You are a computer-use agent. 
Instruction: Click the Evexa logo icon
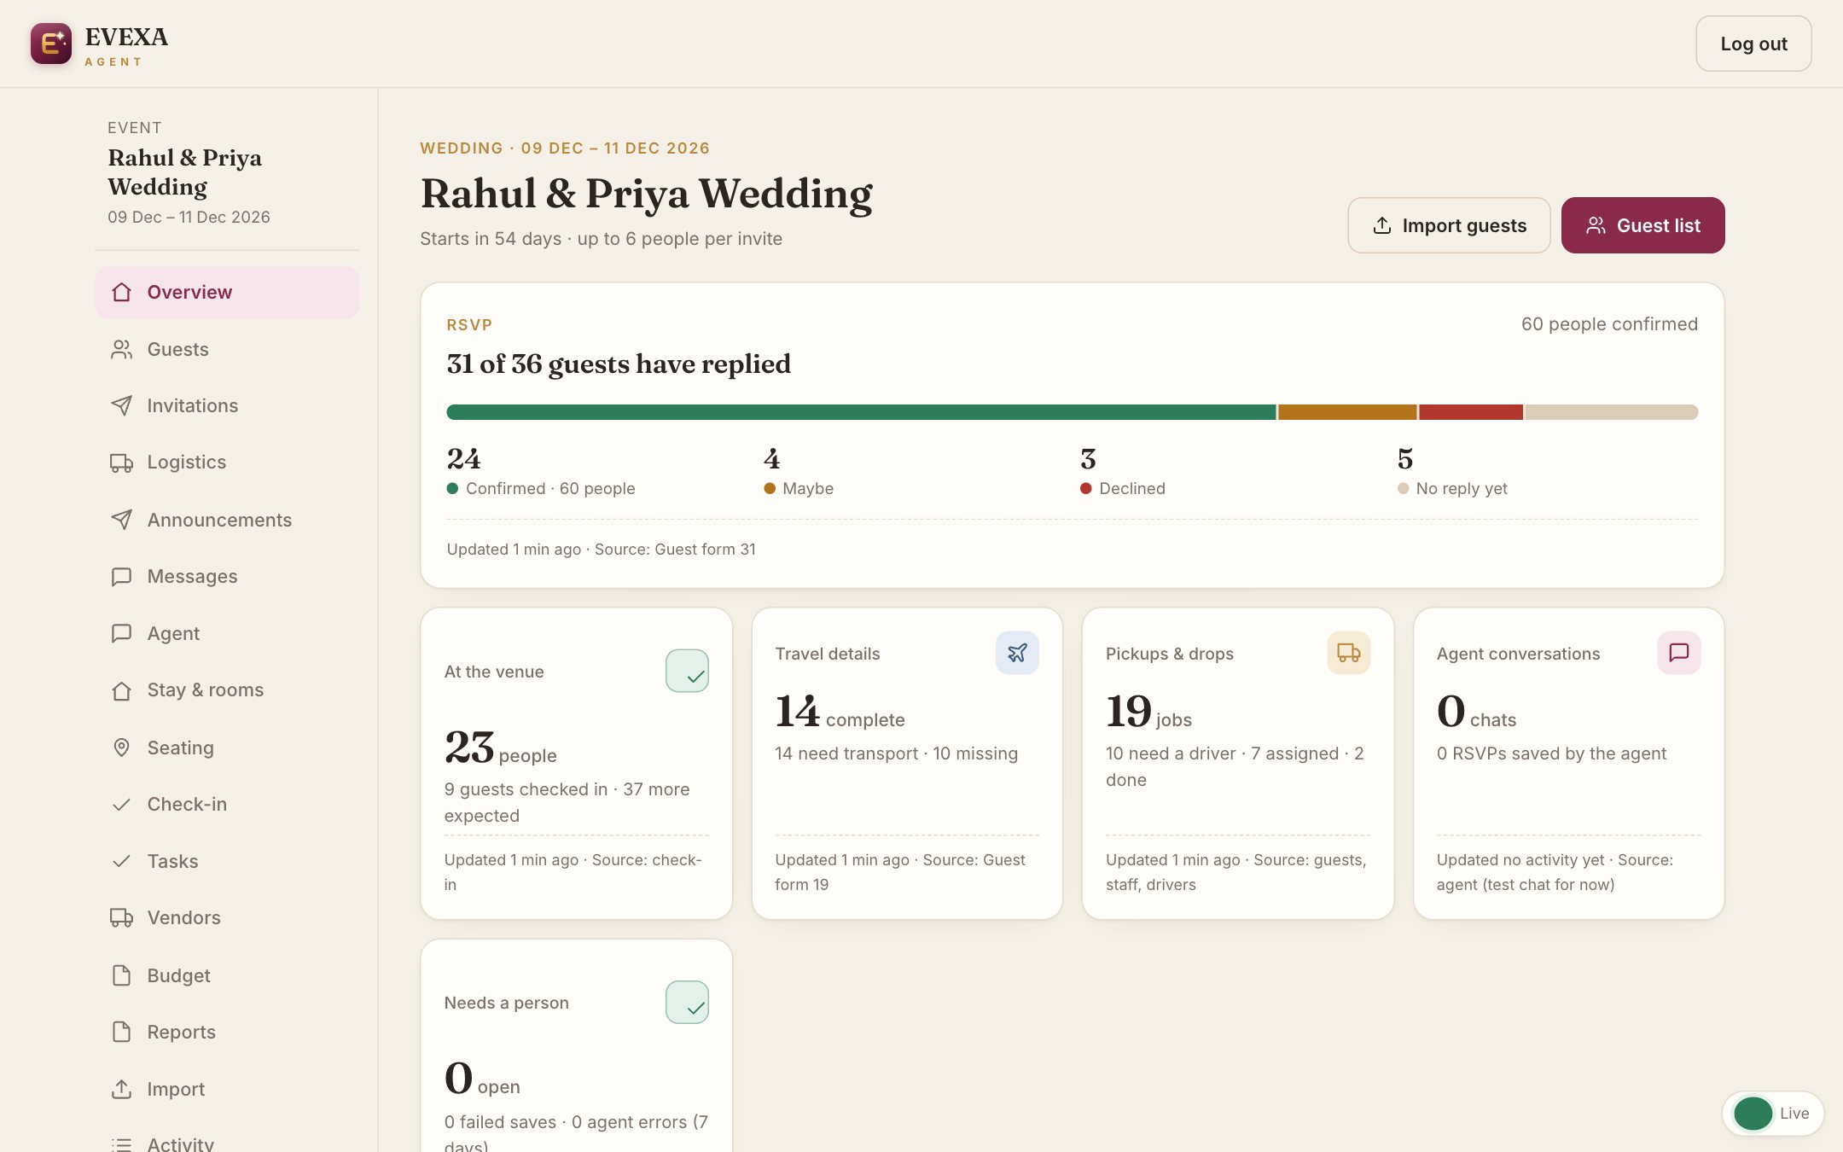(x=51, y=44)
